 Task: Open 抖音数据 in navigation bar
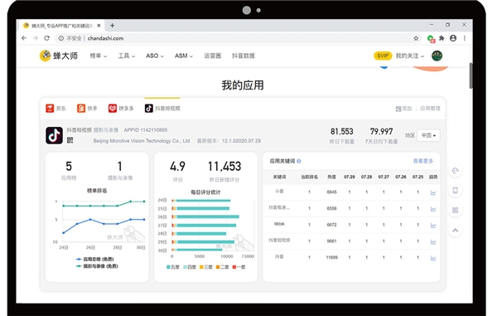(x=243, y=56)
